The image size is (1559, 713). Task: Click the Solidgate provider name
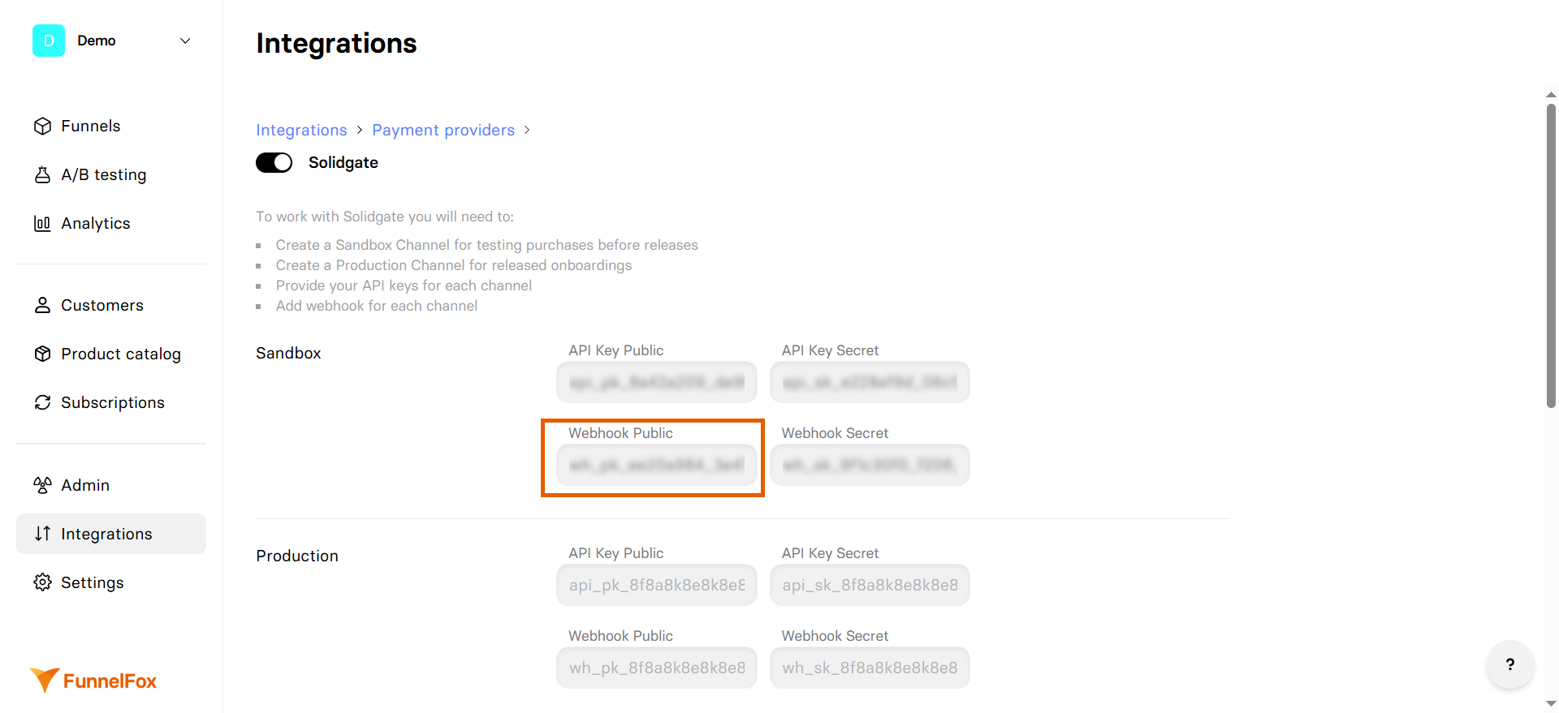(343, 162)
